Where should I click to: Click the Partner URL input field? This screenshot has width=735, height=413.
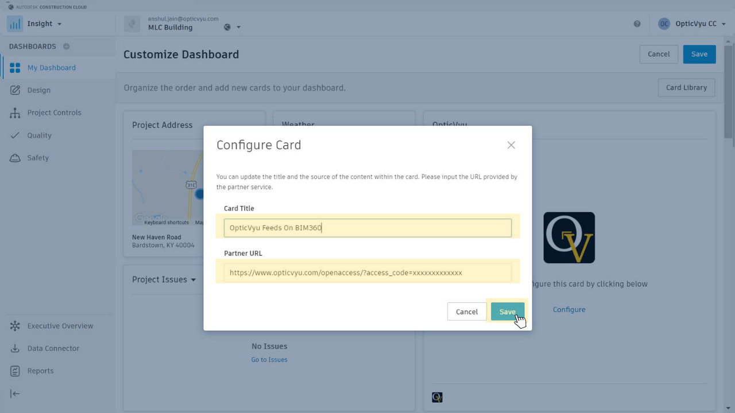pyautogui.click(x=367, y=272)
